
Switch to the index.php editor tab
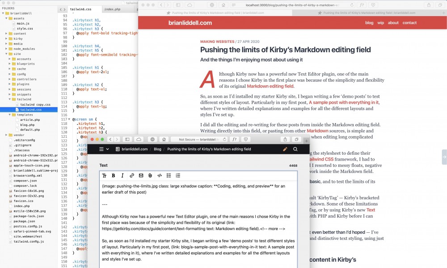click(x=112, y=9)
